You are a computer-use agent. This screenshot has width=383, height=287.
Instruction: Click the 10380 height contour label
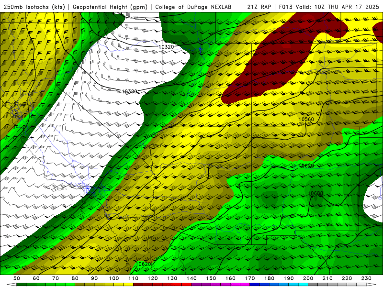click(x=129, y=91)
